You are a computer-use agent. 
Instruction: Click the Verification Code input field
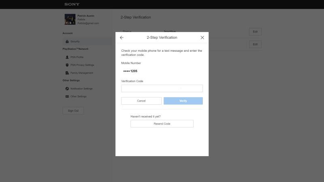[162, 88]
